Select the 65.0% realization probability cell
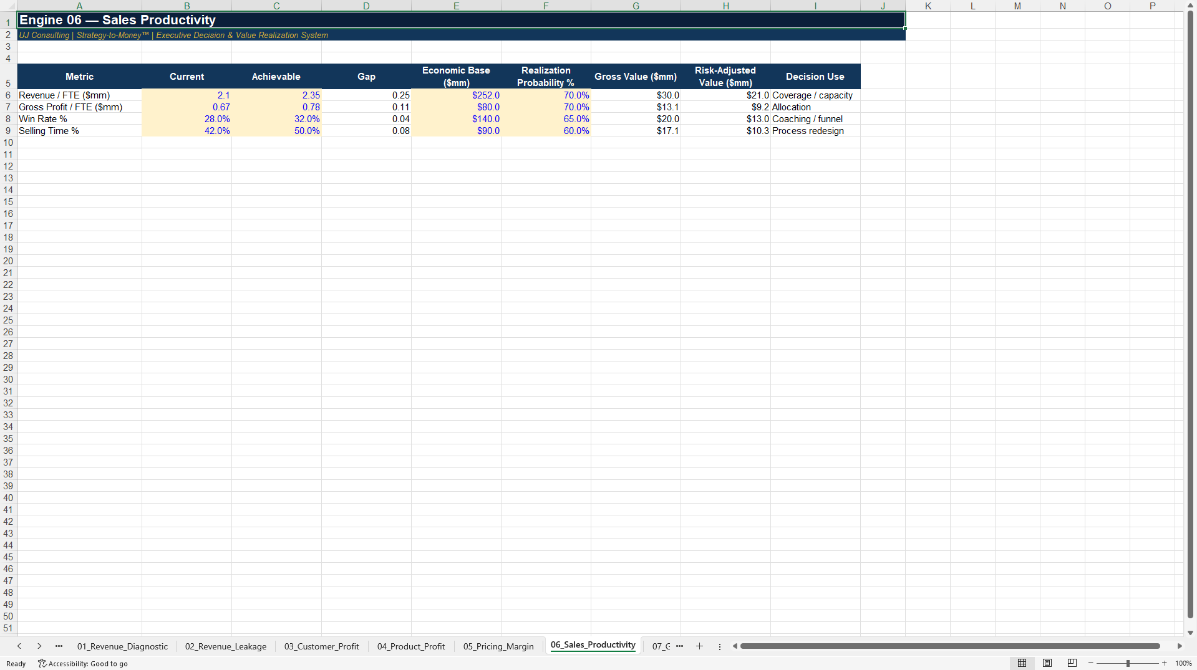This screenshot has height=670, width=1197. (546, 119)
